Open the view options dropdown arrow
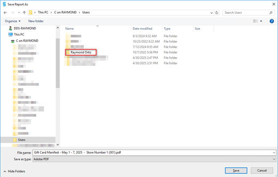The image size is (278, 177). pyautogui.click(x=261, y=21)
